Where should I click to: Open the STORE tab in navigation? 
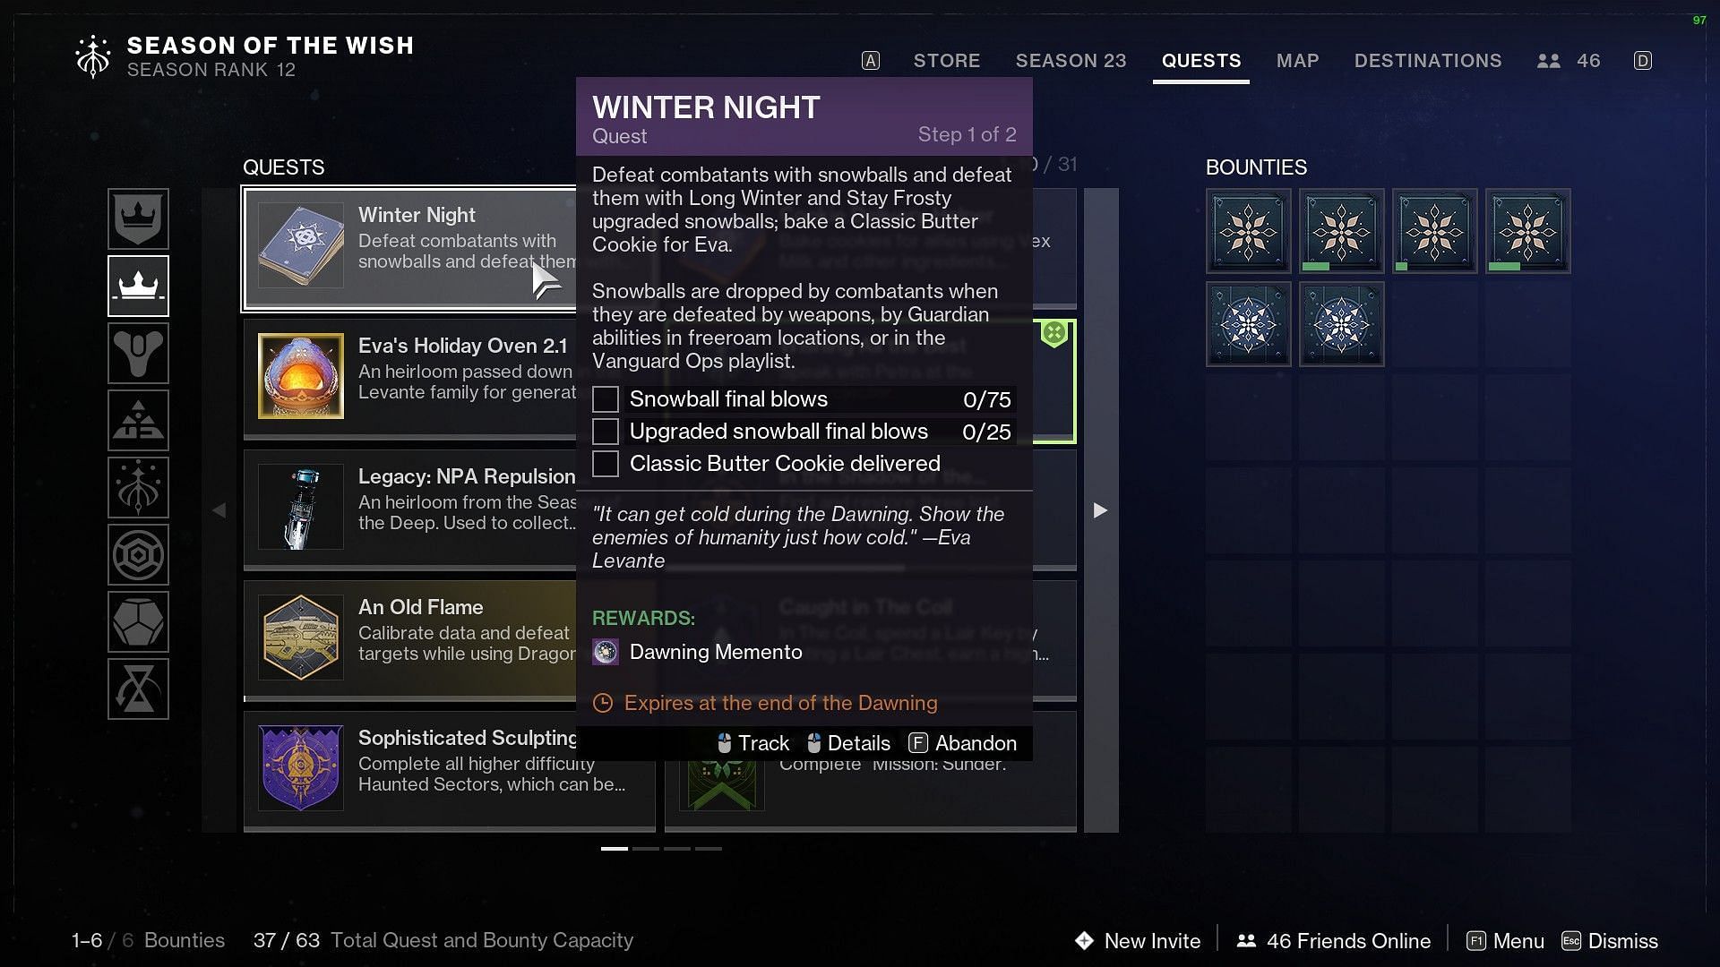[x=946, y=60]
